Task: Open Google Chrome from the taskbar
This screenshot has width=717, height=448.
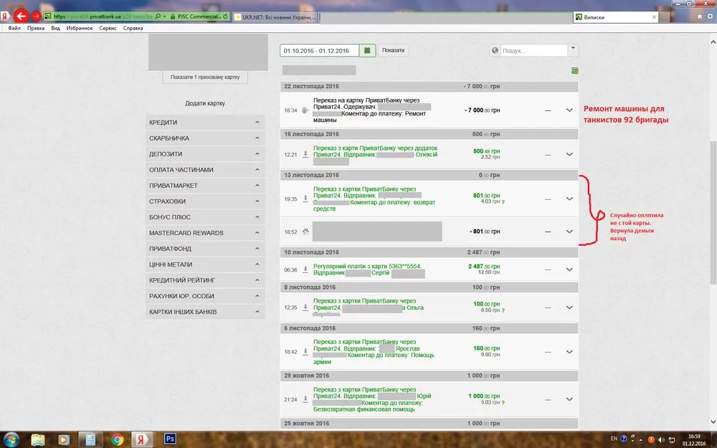Action: (x=117, y=439)
